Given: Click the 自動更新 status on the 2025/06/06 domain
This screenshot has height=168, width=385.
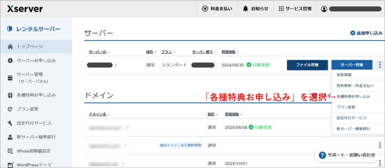Looking at the screenshot, I should (x=260, y=127).
